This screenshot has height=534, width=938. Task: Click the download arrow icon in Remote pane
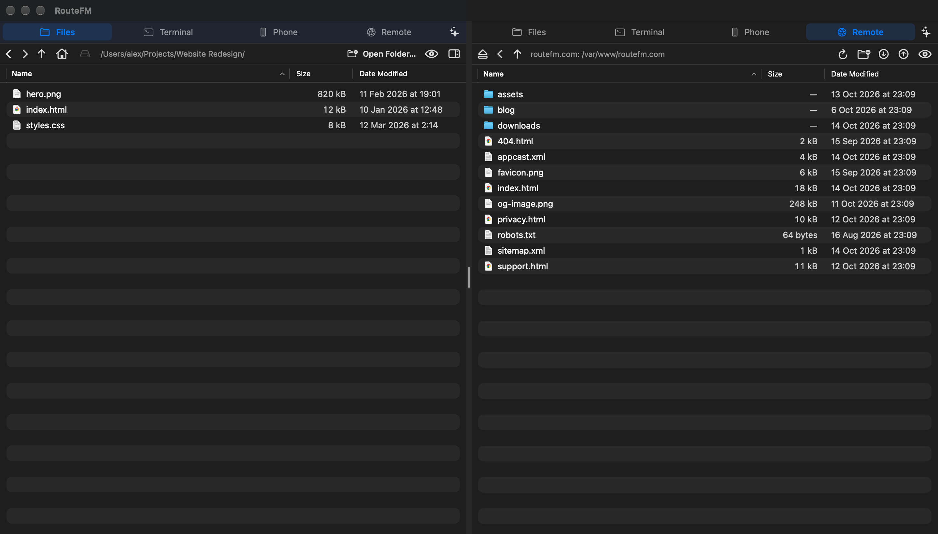click(883, 54)
